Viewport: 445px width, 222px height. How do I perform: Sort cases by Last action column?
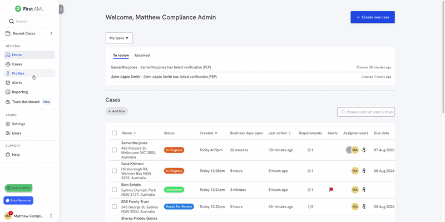coord(280,133)
